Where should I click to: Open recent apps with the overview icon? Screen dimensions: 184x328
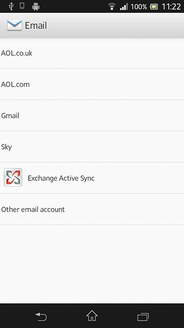[x=143, y=317]
